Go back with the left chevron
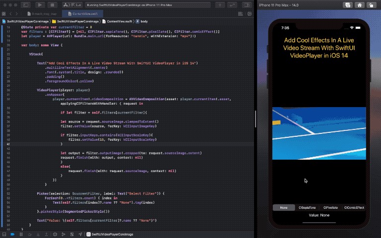This screenshot has height=238, width=381. [x=10, y=14]
